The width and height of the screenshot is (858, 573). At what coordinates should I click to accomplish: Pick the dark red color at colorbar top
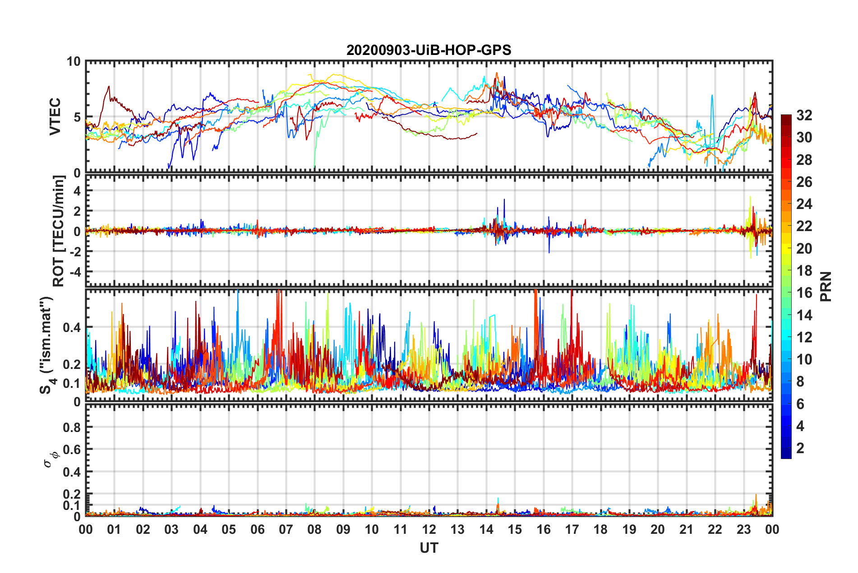pyautogui.click(x=786, y=118)
